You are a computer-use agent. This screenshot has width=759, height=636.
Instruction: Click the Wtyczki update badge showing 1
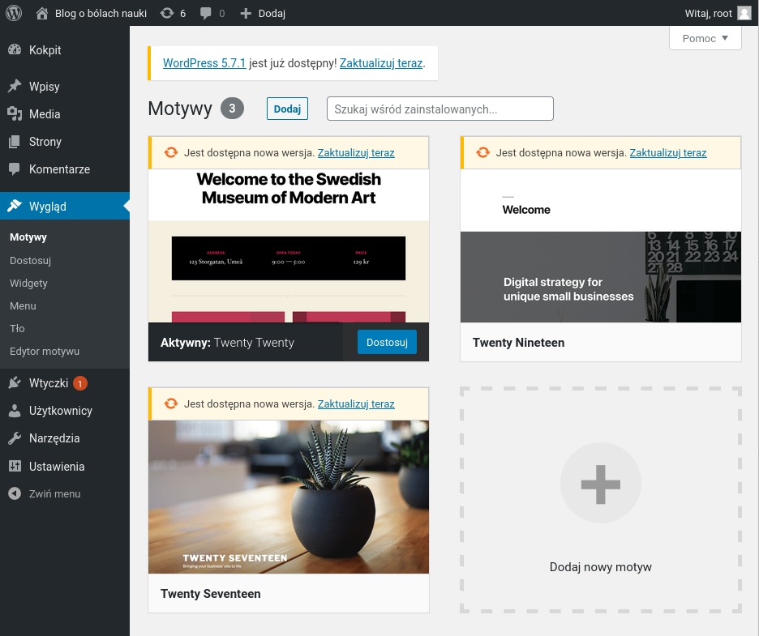[x=79, y=383]
